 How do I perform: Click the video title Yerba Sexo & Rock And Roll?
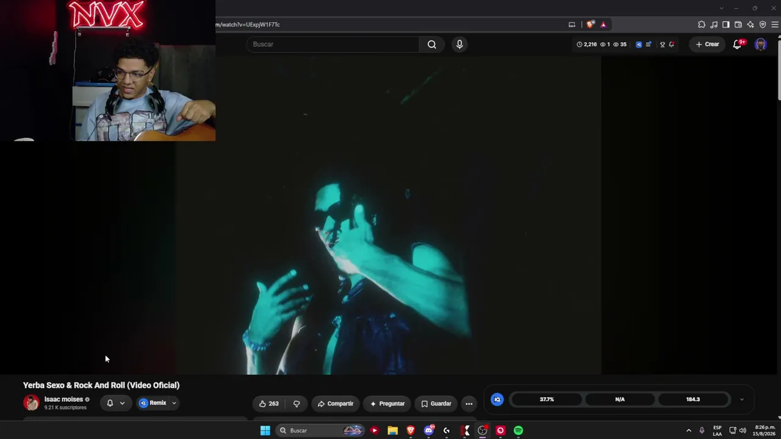(x=101, y=385)
